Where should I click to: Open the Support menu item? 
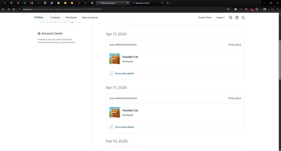(221, 18)
